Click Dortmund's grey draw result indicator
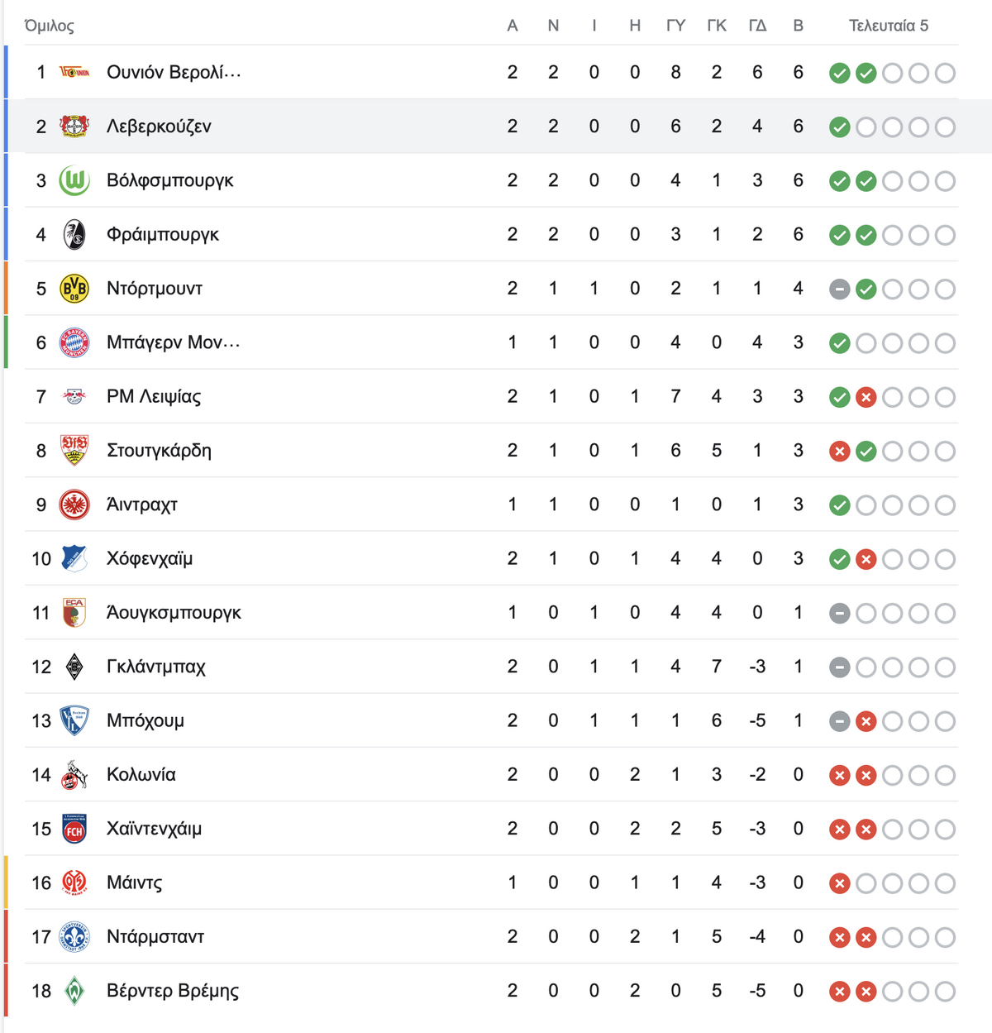The height and width of the screenshot is (1033, 992). coord(840,289)
